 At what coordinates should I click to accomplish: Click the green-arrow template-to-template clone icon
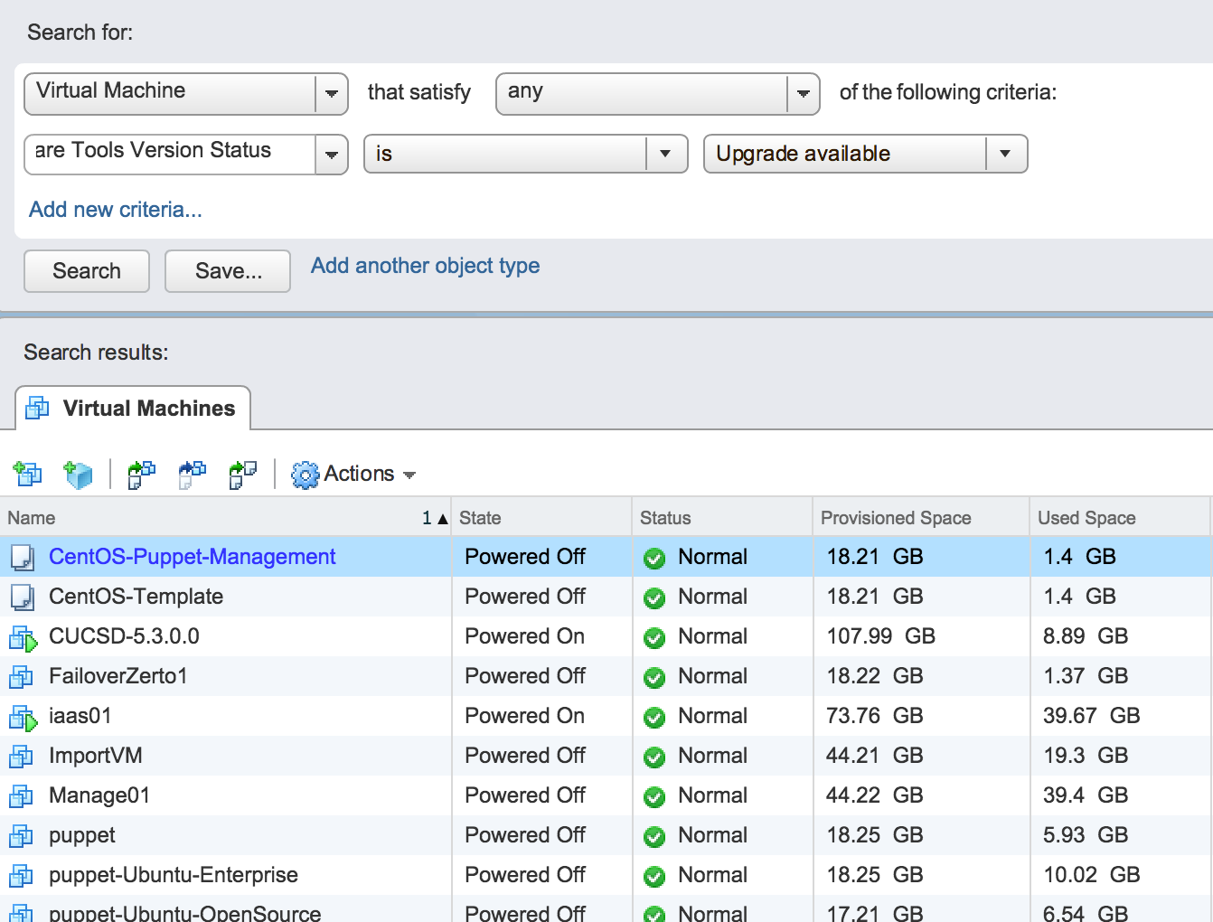pyautogui.click(x=242, y=474)
